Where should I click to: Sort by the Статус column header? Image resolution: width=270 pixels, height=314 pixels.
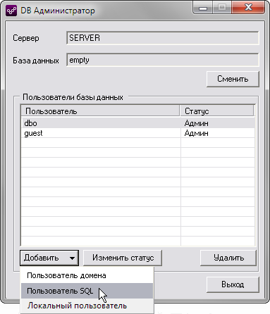[x=217, y=111]
